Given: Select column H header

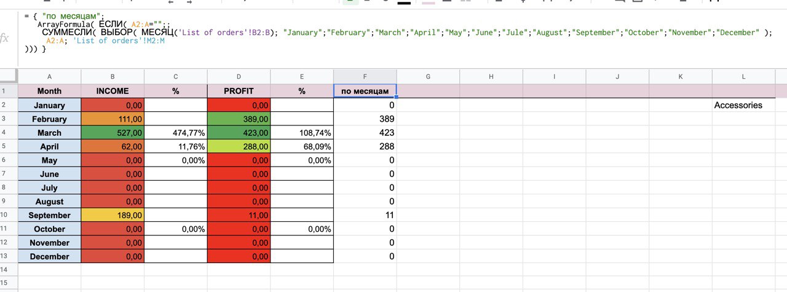Looking at the screenshot, I should point(491,76).
